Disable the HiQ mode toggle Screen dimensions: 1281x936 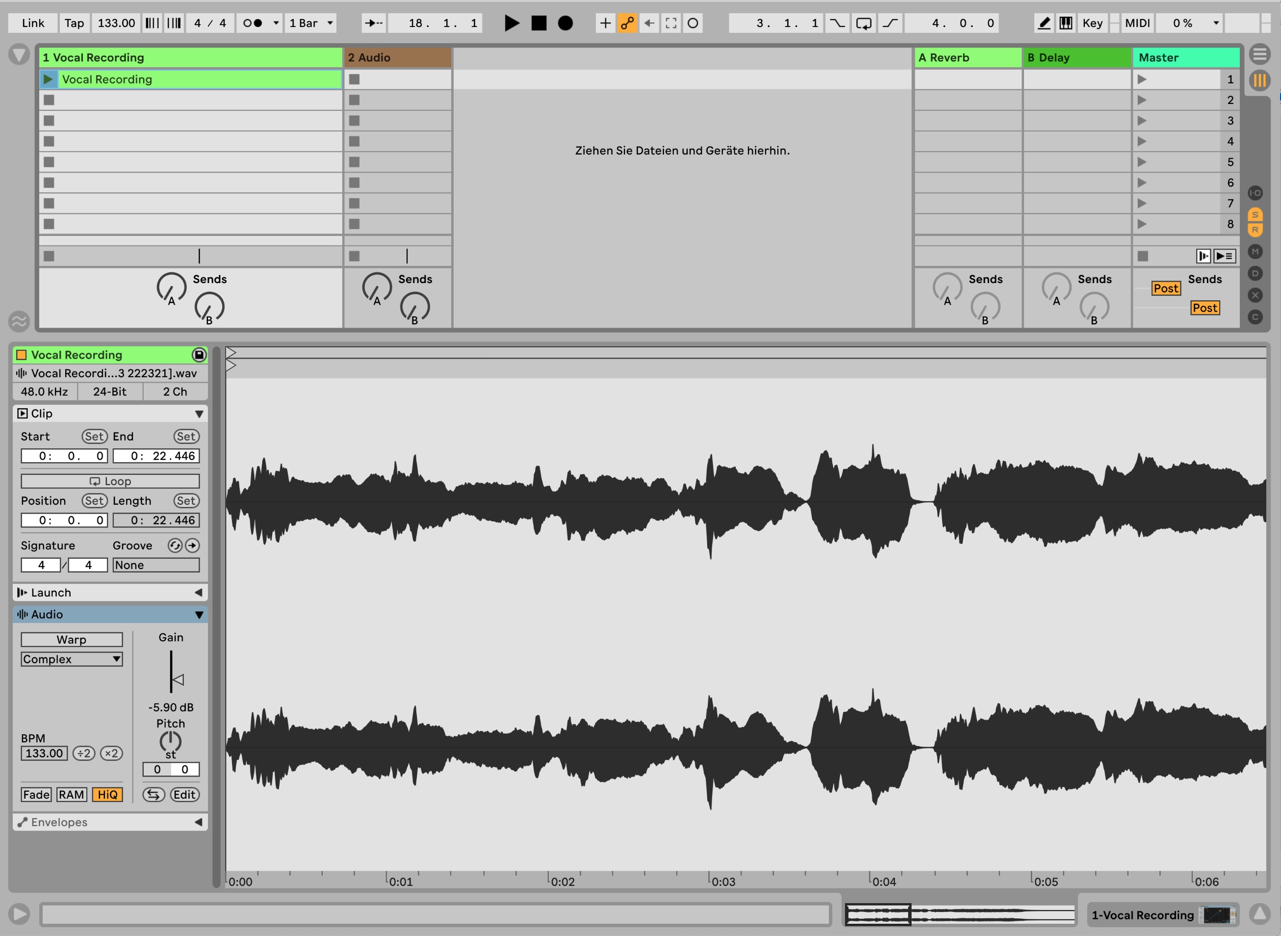107,794
